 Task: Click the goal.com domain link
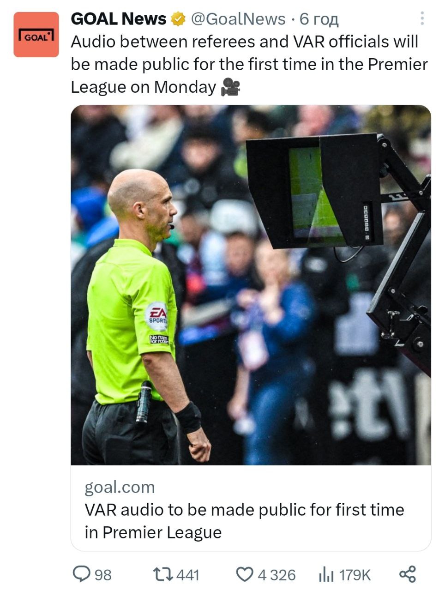click(x=120, y=487)
